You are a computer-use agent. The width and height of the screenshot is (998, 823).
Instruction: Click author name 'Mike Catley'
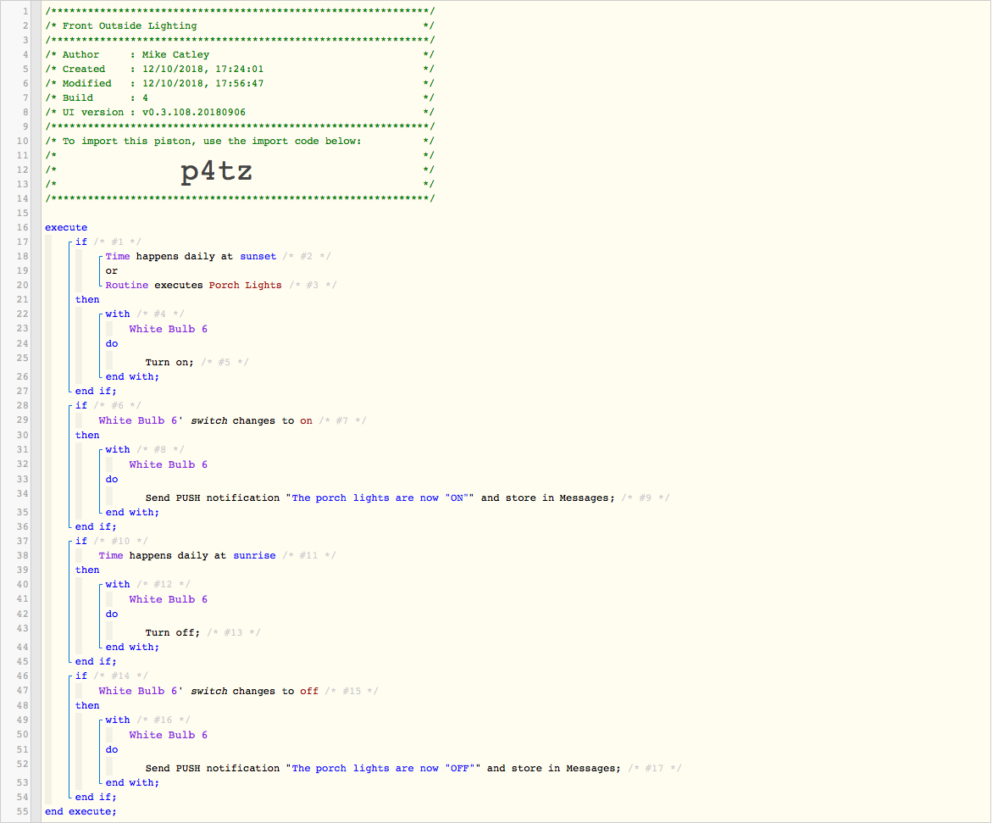tap(175, 55)
